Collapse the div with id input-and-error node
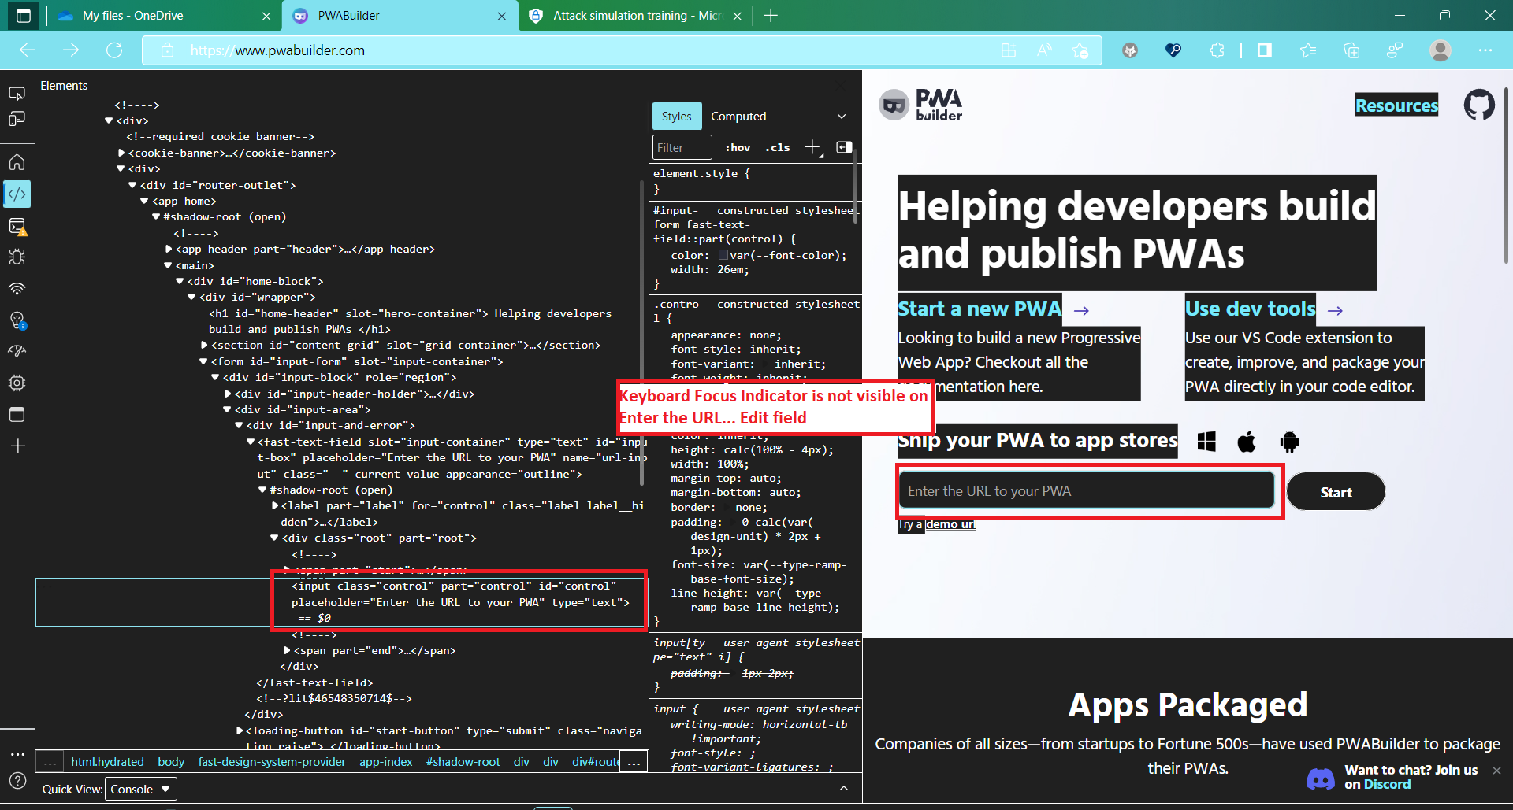 [240, 425]
